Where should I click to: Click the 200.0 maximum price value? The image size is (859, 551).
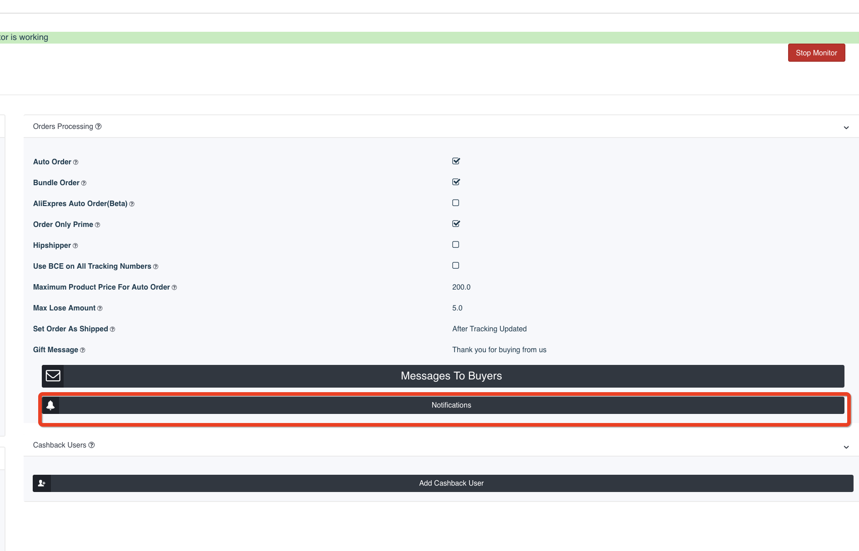[461, 287]
